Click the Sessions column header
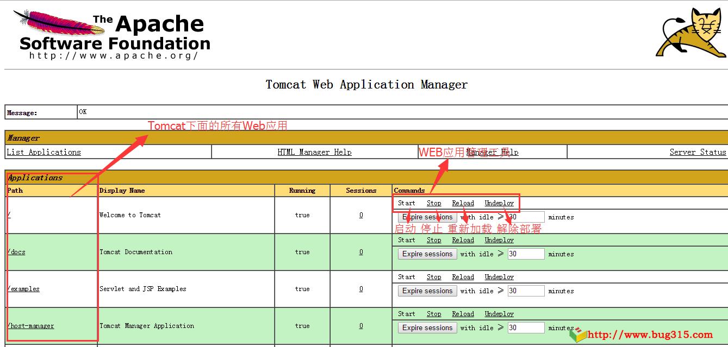This screenshot has height=347, width=728. (361, 191)
